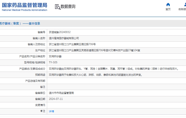Click the 备注 label
Screen dimensions: 186x118
tap(43, 87)
